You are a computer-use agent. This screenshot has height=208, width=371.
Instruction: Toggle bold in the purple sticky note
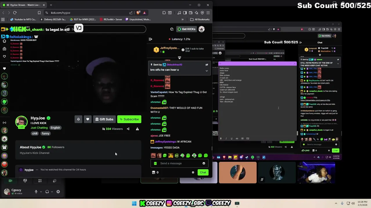[221, 138]
